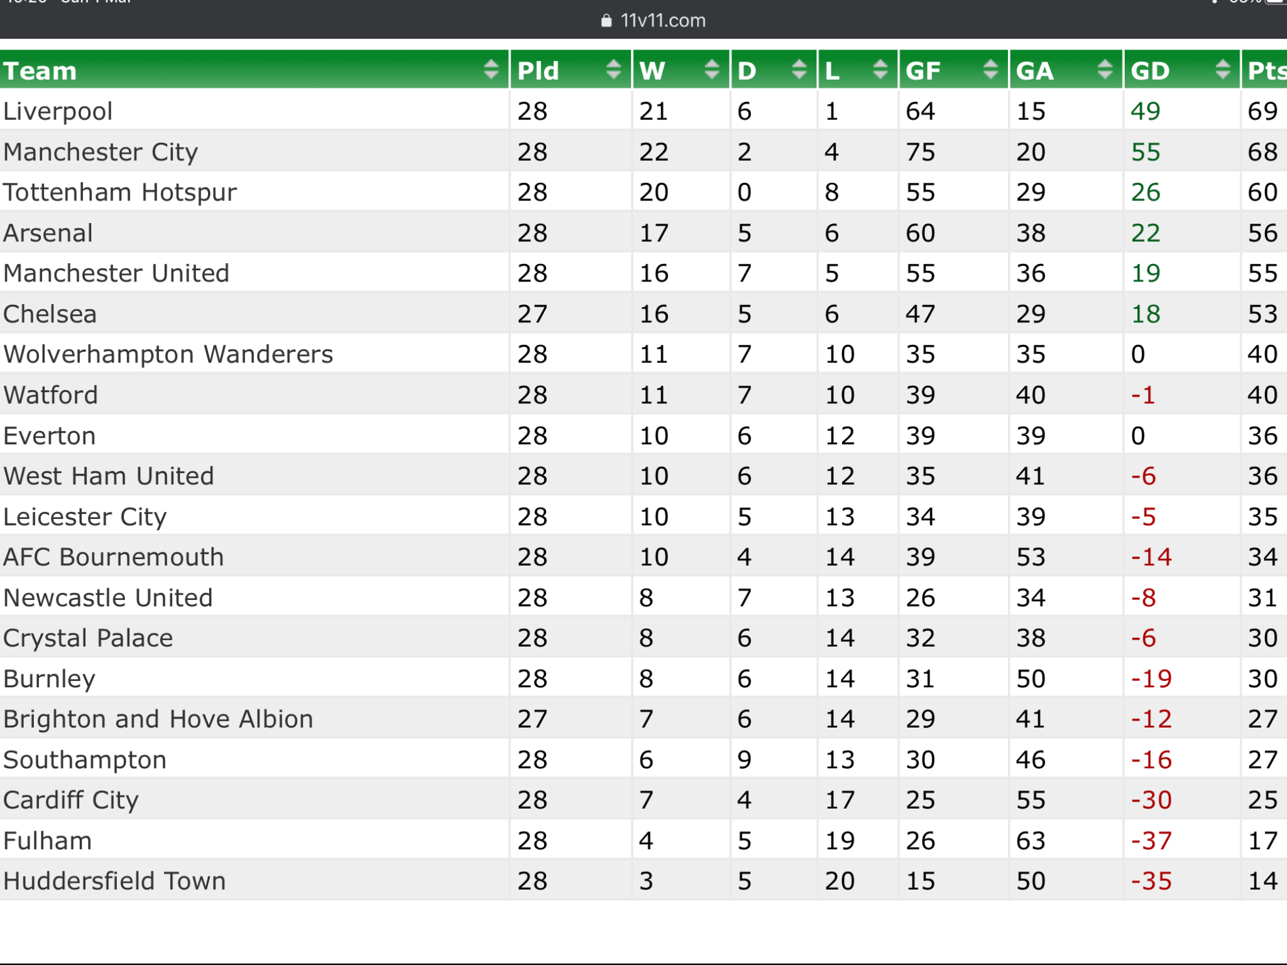Click the sort arrows in D column header
This screenshot has width=1287, height=965.
click(799, 69)
